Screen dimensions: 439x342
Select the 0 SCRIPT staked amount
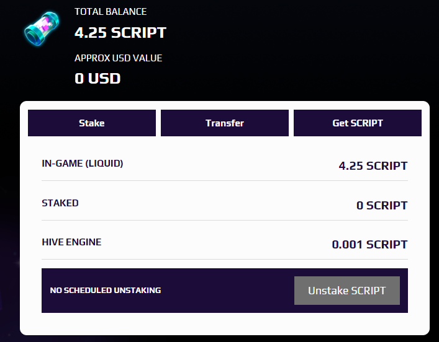382,205
